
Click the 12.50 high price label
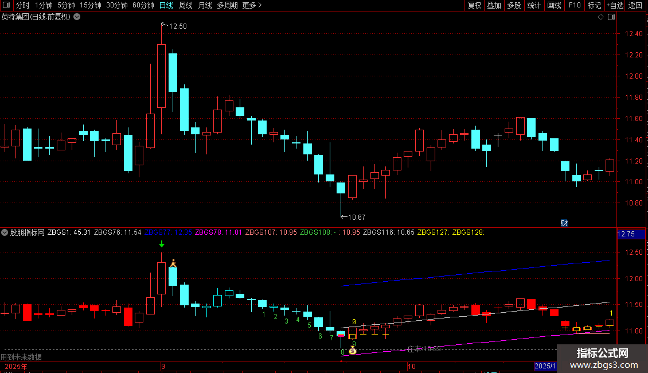pos(178,26)
